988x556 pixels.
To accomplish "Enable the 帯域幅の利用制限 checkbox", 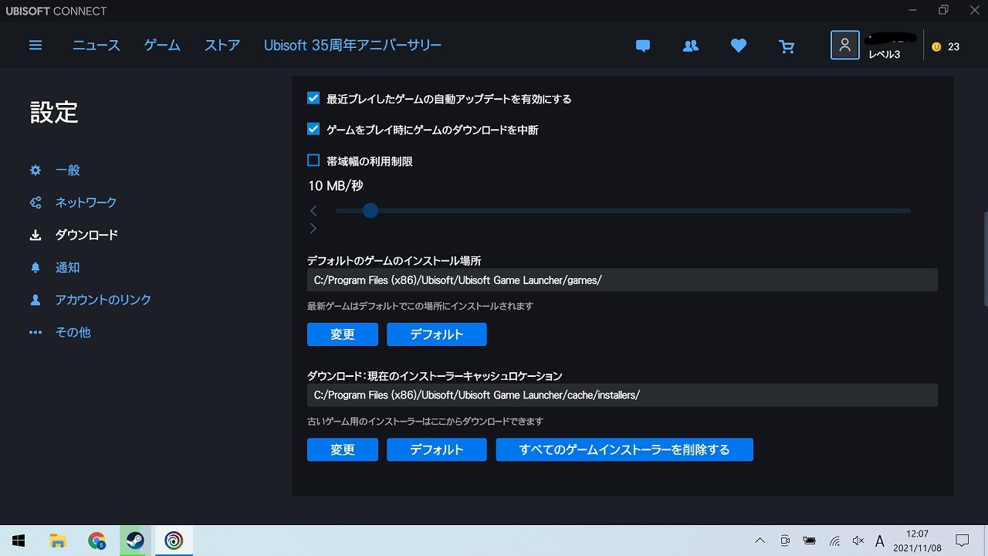I will point(313,161).
